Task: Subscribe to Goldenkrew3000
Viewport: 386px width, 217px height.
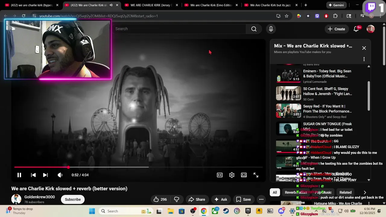Action: pyautogui.click(x=73, y=199)
